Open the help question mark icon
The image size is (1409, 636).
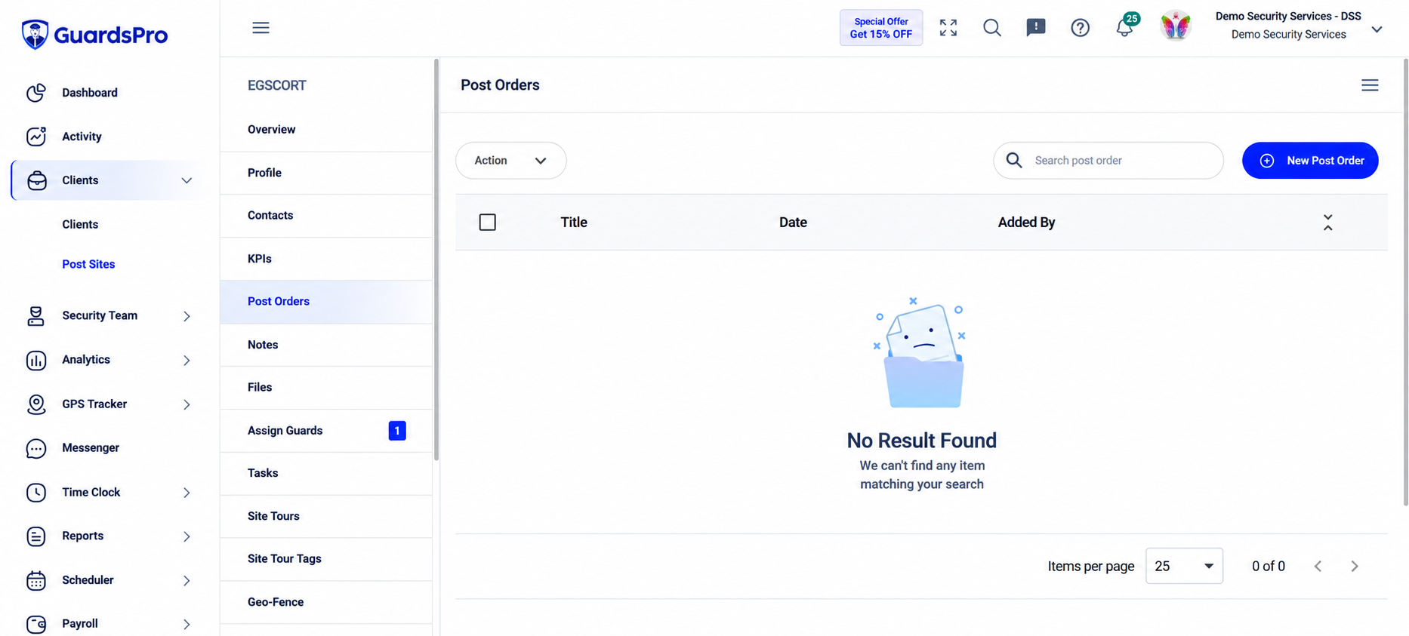tap(1080, 28)
